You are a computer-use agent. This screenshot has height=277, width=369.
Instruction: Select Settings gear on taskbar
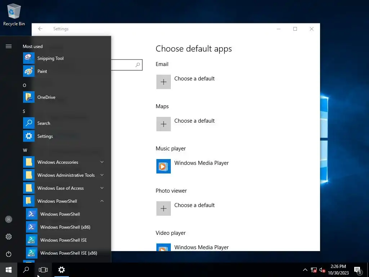(x=61, y=270)
